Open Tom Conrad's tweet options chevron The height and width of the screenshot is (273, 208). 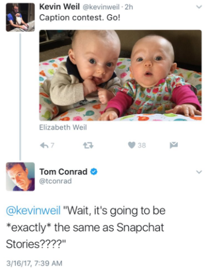click(x=199, y=172)
